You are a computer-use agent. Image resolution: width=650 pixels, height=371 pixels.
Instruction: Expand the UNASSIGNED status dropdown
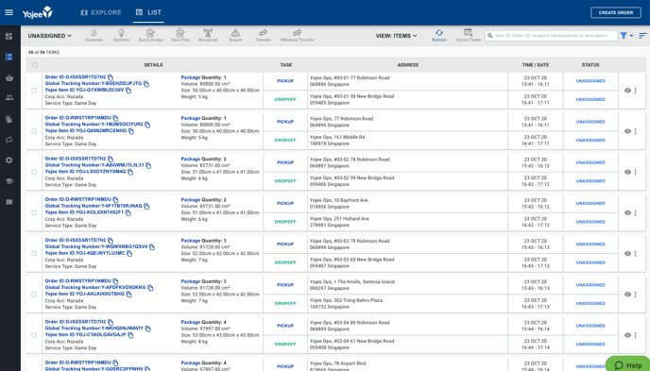[x=50, y=36]
